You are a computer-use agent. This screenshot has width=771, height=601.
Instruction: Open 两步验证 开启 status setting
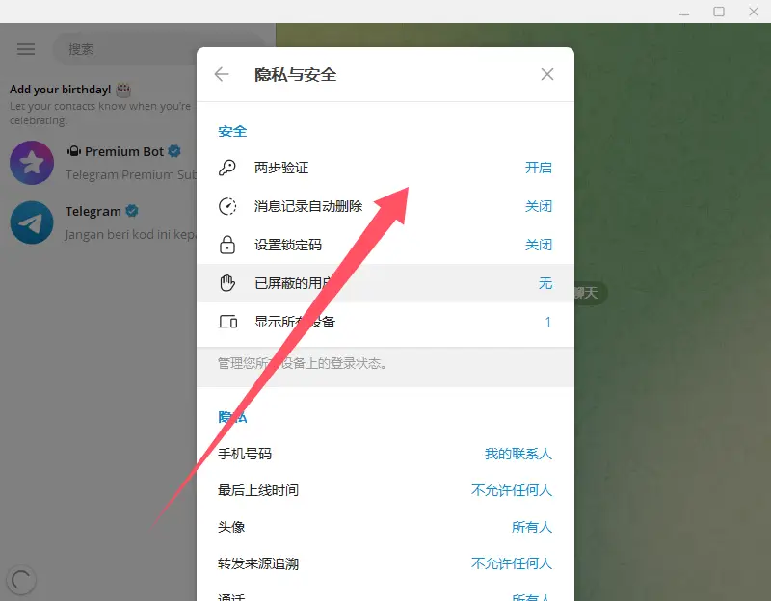[x=538, y=168]
